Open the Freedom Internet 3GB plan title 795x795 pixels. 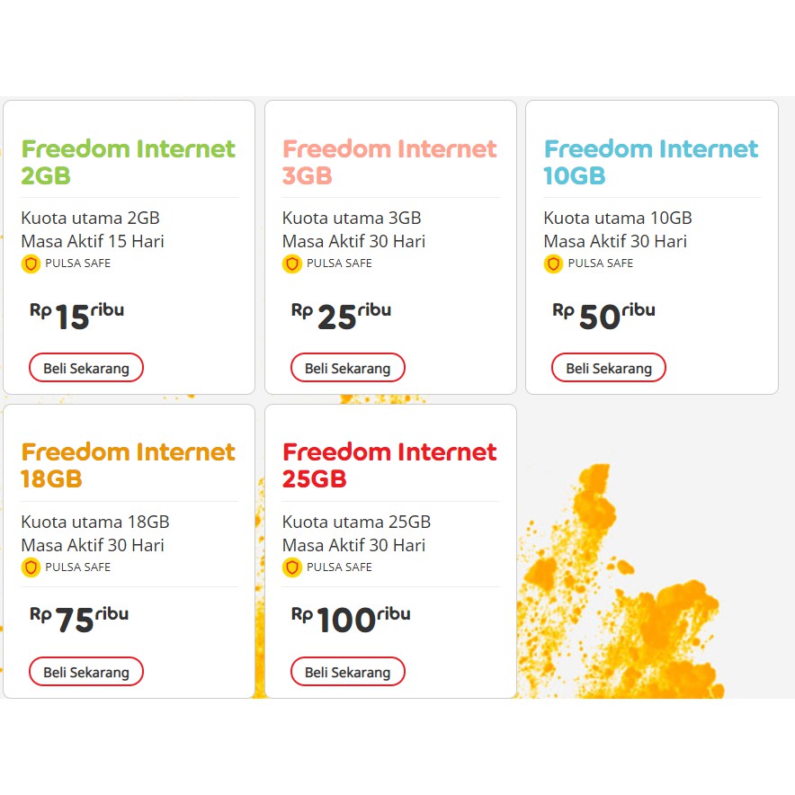389,162
